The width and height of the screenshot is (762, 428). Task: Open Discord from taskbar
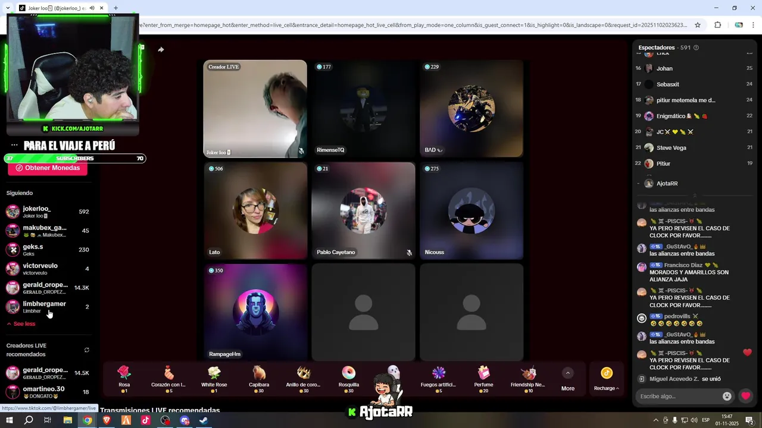tap(185, 420)
